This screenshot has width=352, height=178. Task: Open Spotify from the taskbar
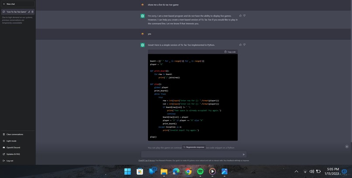click(200, 171)
